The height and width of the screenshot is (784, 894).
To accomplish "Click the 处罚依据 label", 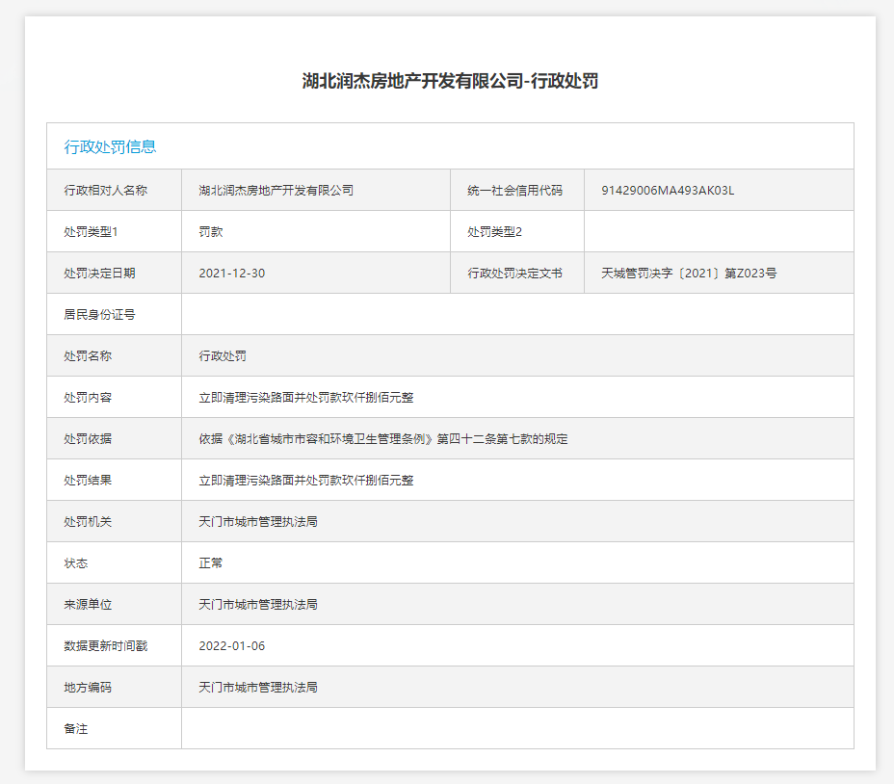I will tap(88, 439).
